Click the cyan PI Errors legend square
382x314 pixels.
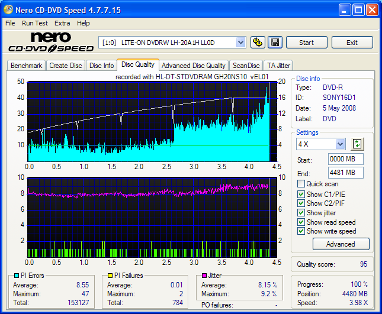click(16, 276)
